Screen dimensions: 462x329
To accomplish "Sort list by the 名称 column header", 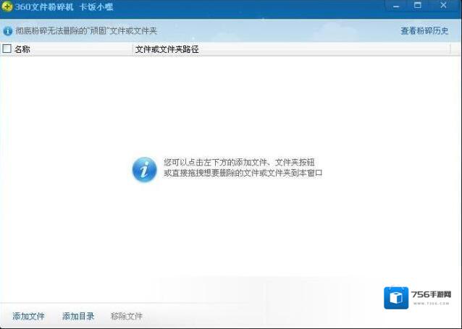I will 22,49.
